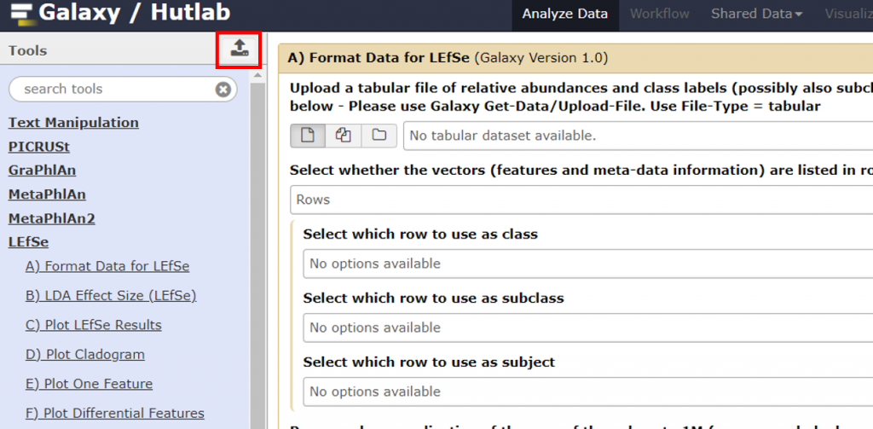Expand the Text Manipulation tool section
873x429 pixels.
[73, 123]
